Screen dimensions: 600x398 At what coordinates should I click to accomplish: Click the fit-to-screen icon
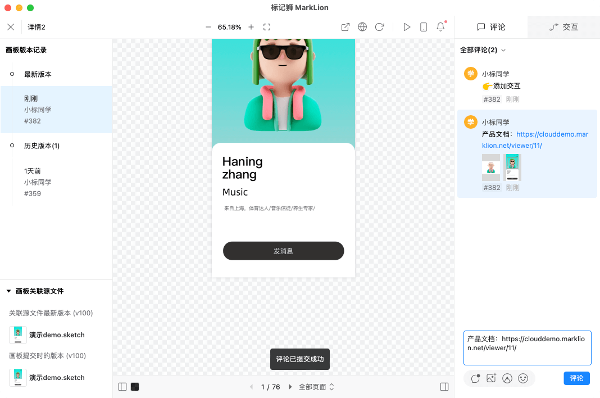tap(267, 27)
